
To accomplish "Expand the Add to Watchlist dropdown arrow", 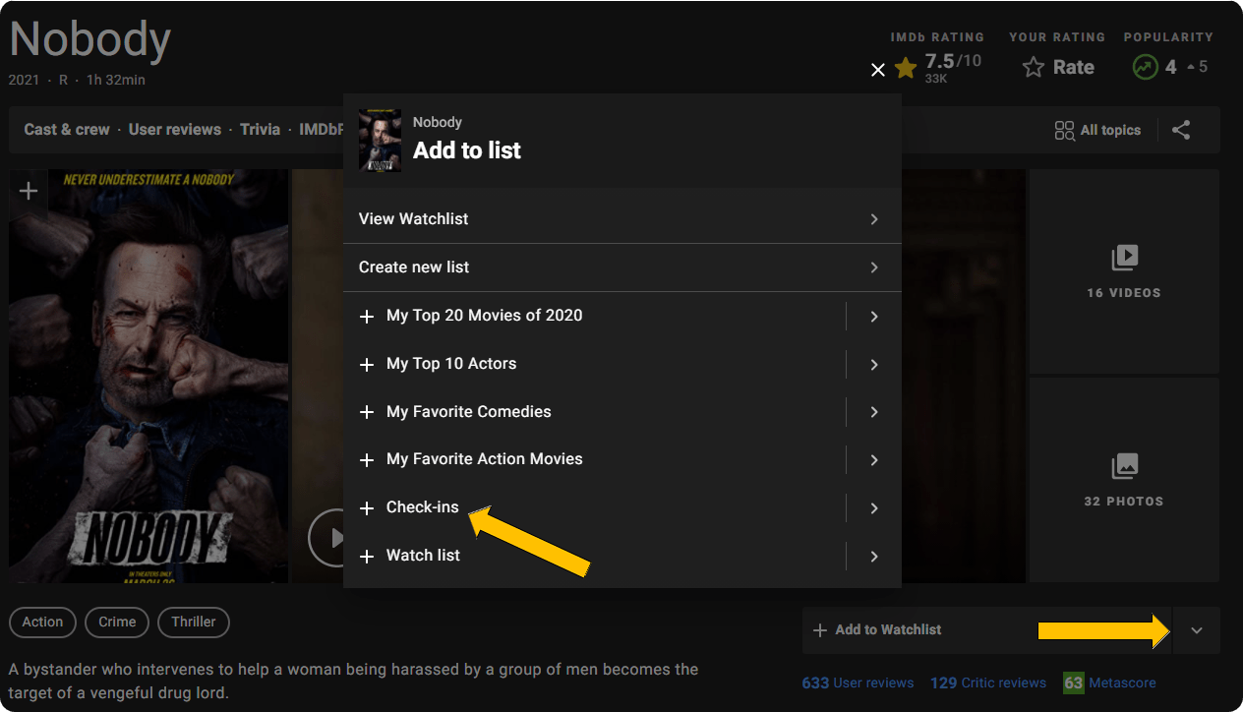I will click(x=1197, y=630).
